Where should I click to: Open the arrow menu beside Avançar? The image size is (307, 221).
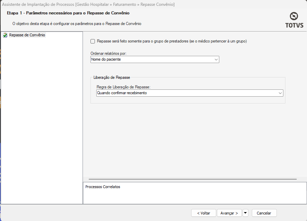click(245, 213)
